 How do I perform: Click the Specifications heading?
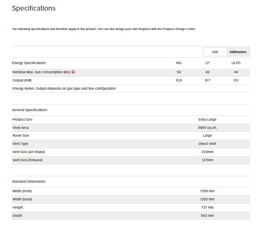coord(34,8)
